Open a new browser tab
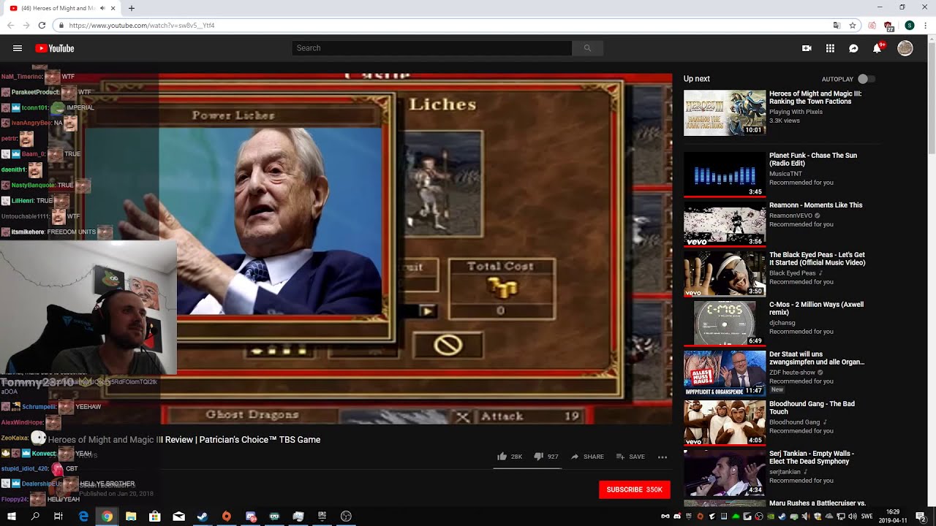Viewport: 936px width, 526px height. pyautogui.click(x=132, y=9)
